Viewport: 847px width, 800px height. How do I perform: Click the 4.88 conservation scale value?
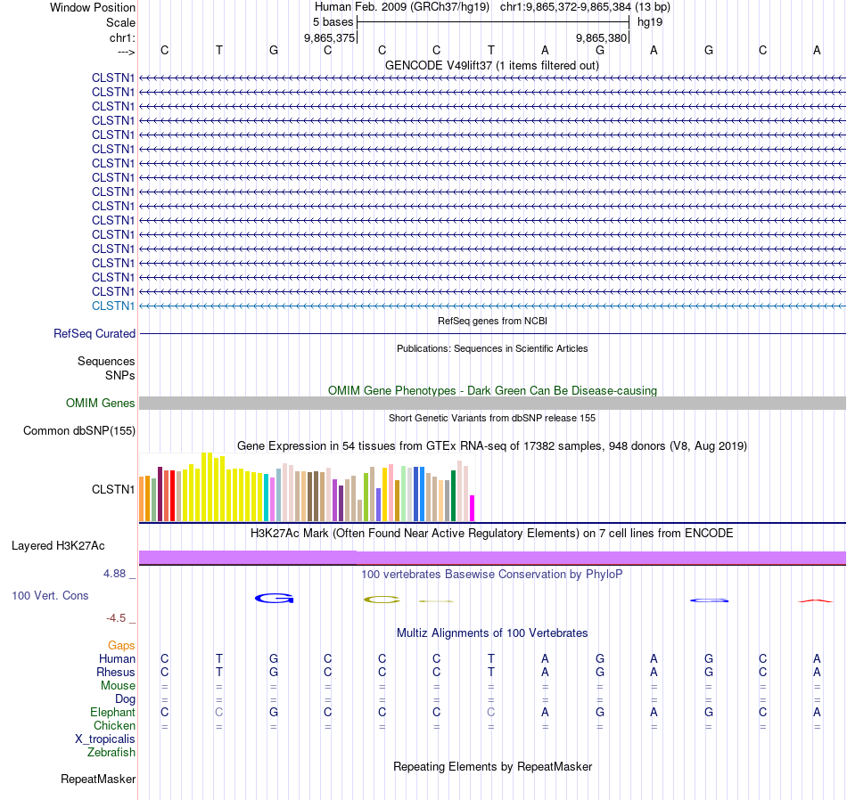point(114,574)
